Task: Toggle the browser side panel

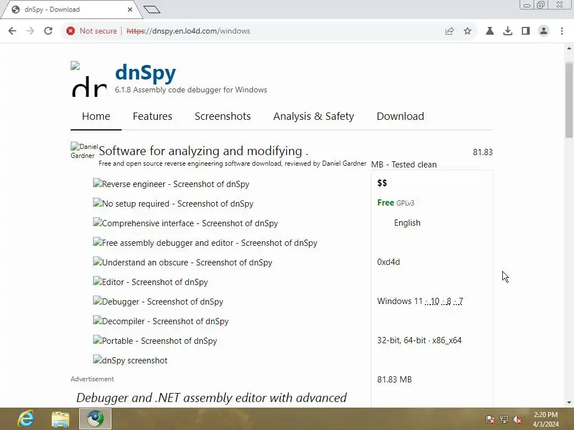Action: tap(526, 31)
